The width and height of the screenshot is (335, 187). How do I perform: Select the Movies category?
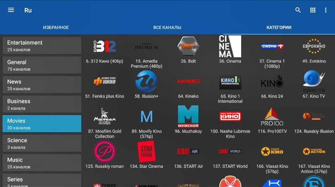pos(42,123)
